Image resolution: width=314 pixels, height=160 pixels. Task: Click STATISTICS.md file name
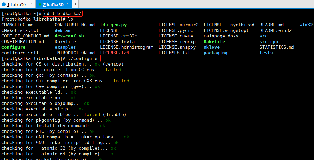tap(277, 47)
